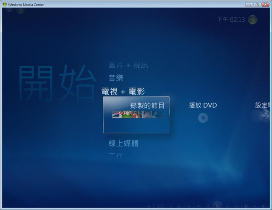Select the 電視 + 電影 menu heading
Viewport: 272px width, 210px height.
point(123,91)
